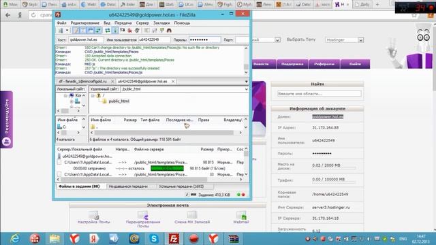Sort remote files by Права column

[x=204, y=120]
